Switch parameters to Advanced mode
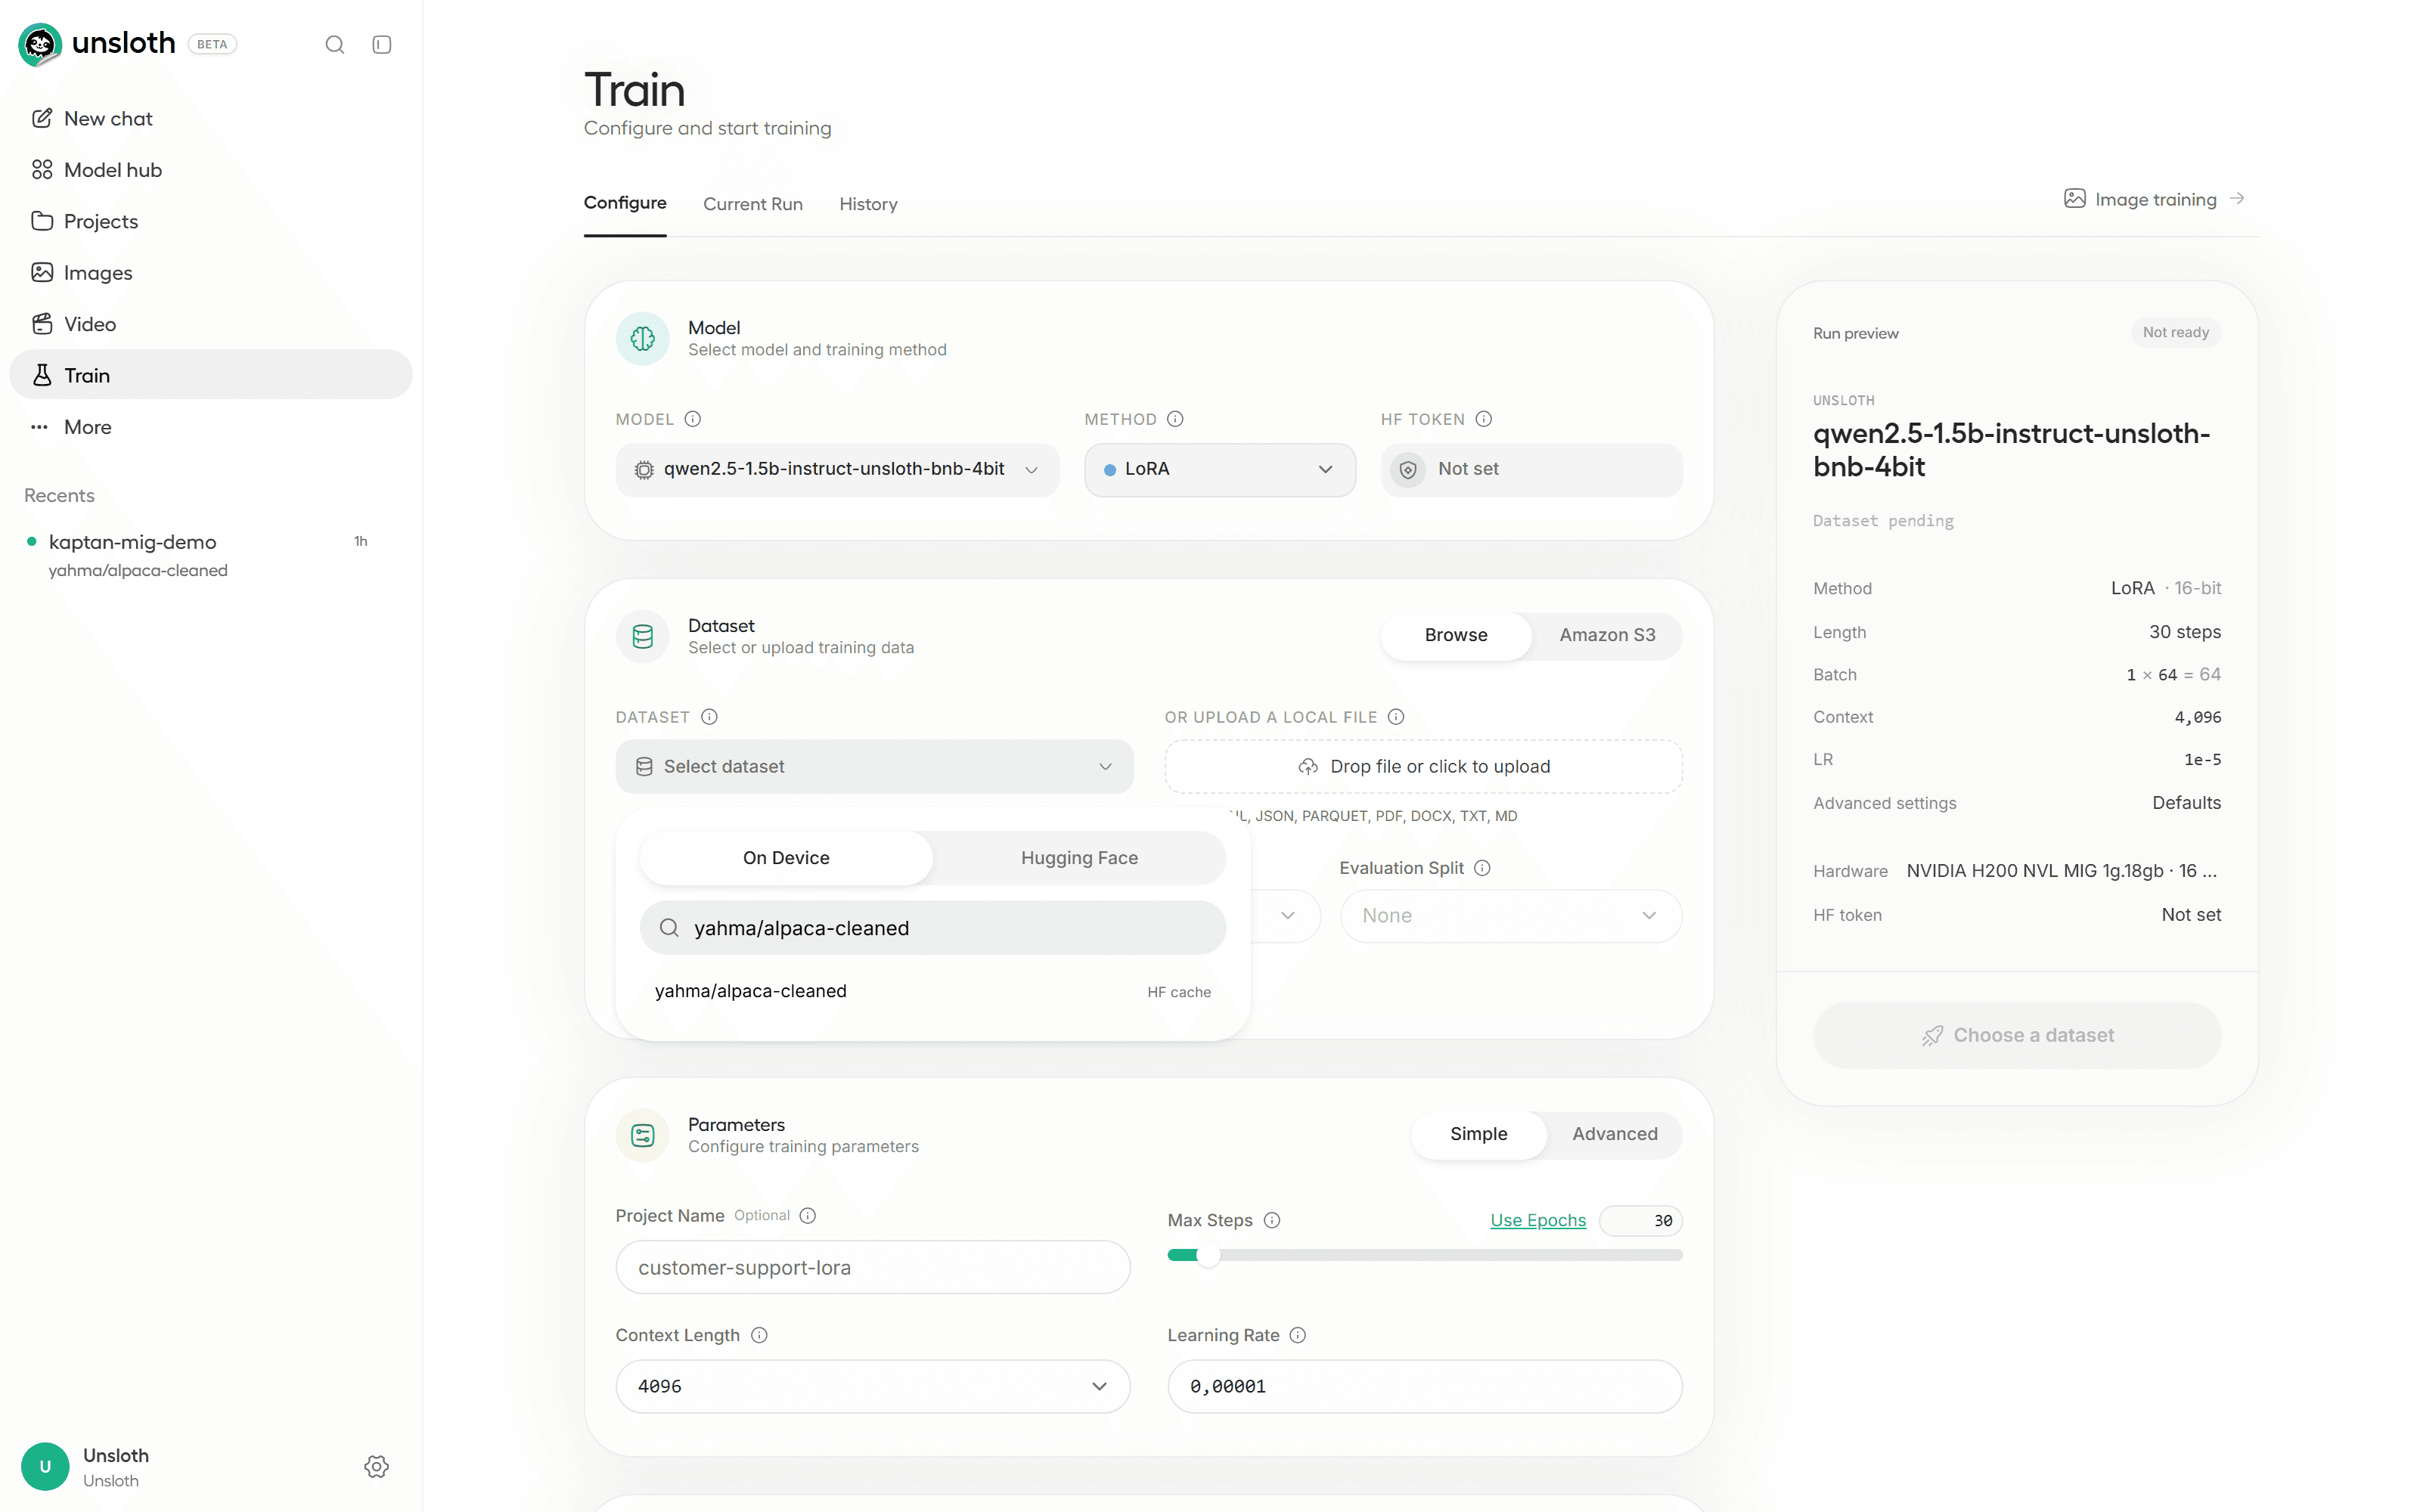The image size is (2420, 1512). point(1614,1134)
